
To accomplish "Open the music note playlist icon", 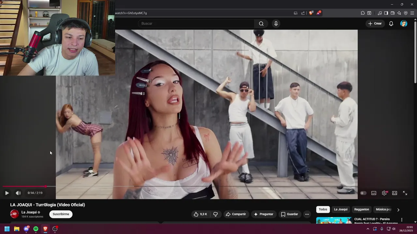I will [380, 13].
